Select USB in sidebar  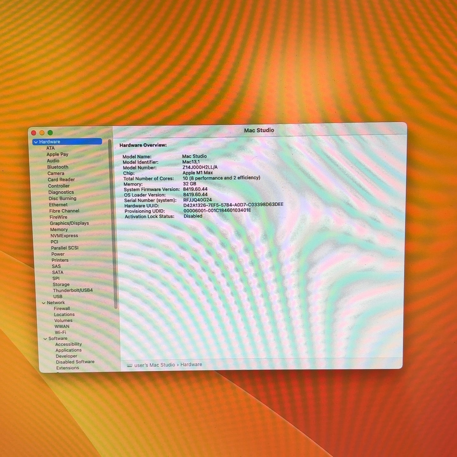(58, 297)
